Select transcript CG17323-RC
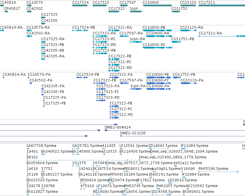Image resolution: width=245 pixels, height=196 pixels. [104, 39]
